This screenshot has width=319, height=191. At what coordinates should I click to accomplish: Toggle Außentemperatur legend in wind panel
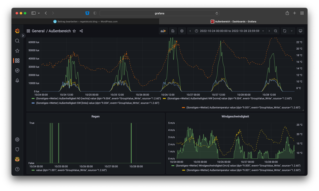pos(243,170)
